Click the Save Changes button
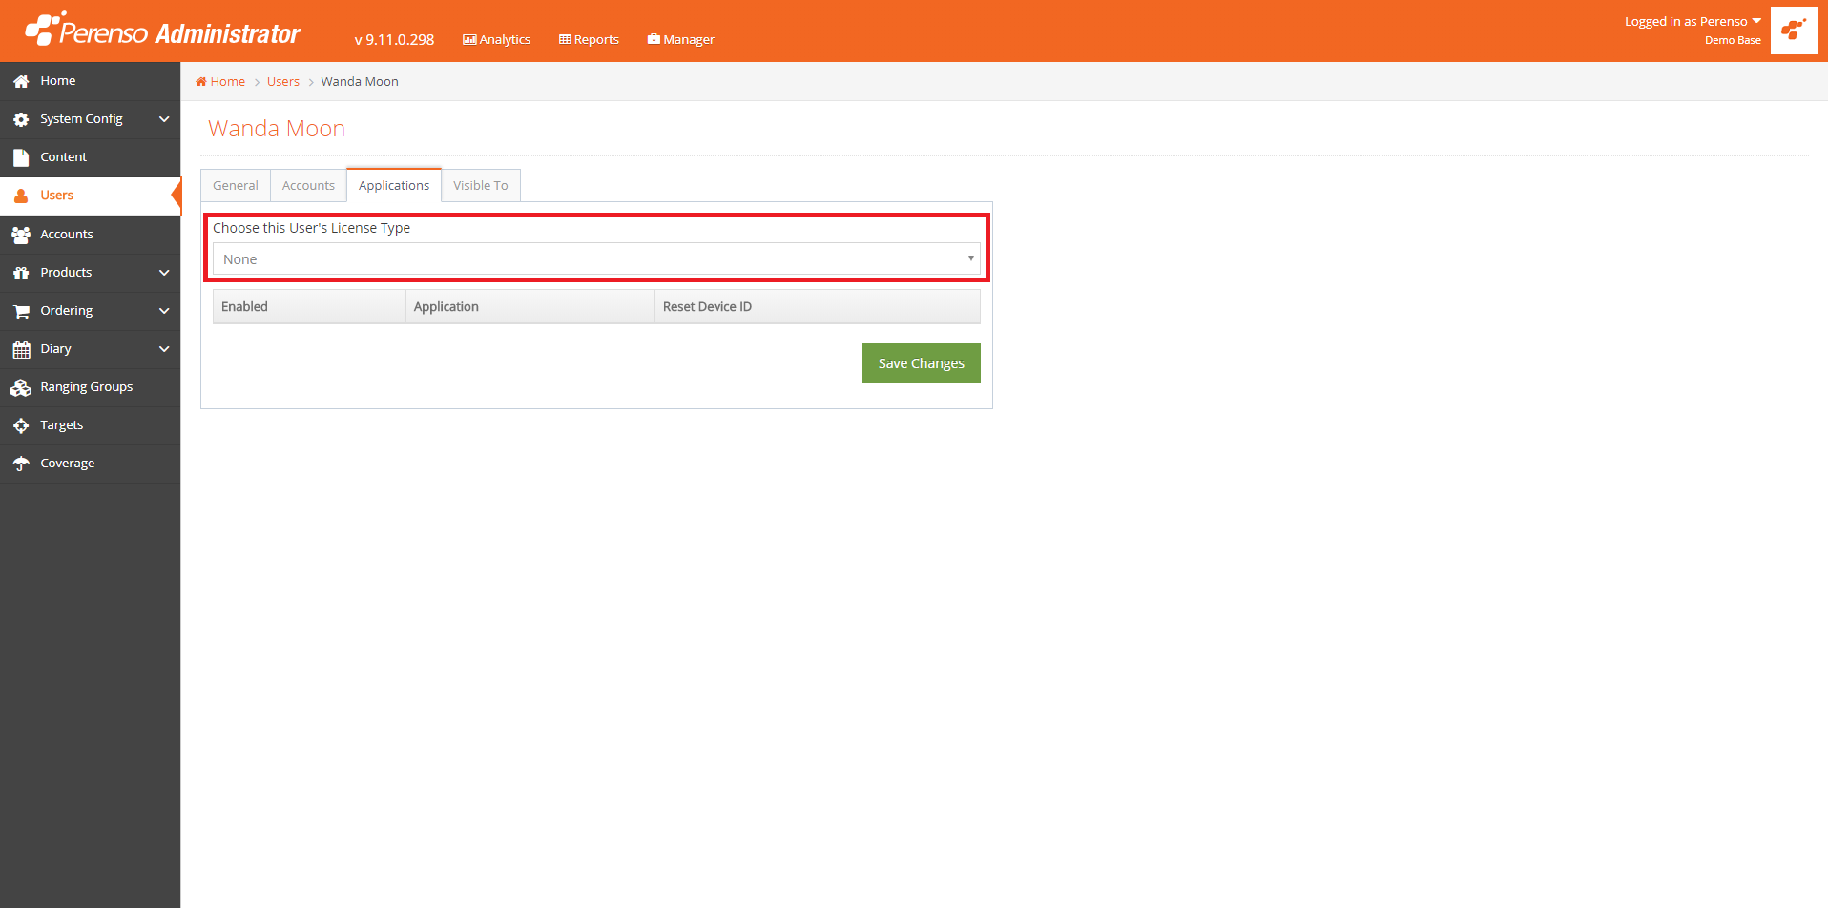Viewport: 1828px width, 908px height. coord(922,363)
